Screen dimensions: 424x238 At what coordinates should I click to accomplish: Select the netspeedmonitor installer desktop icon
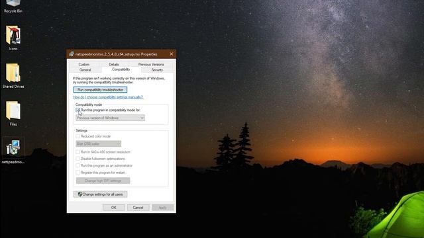tap(13, 151)
